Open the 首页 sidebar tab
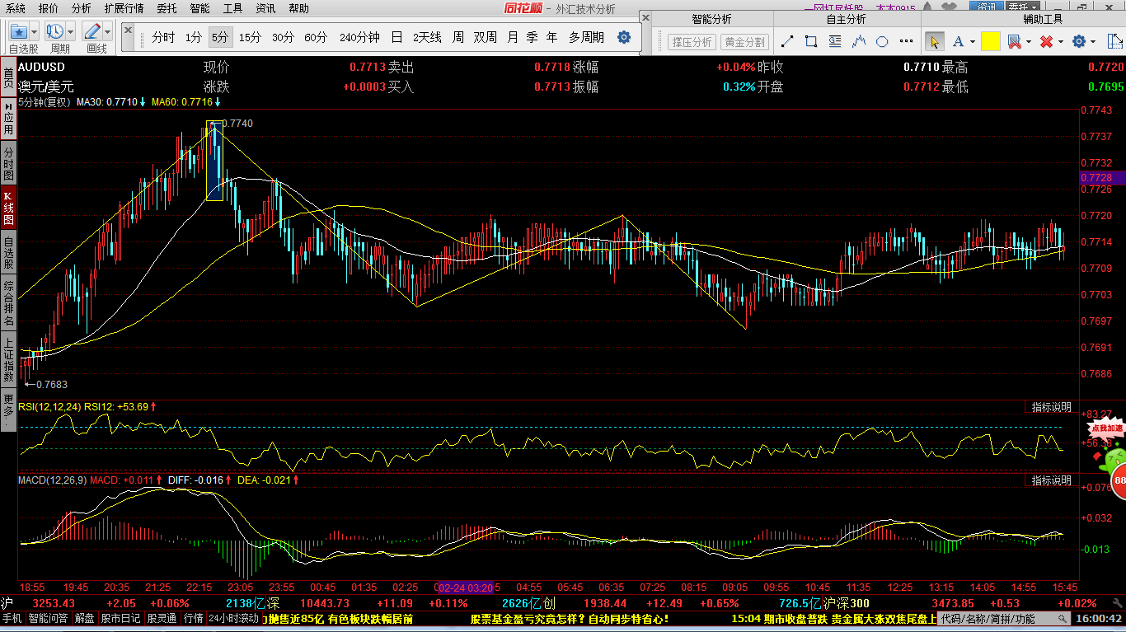Screen dimensions: 1126x632 (x=8, y=77)
